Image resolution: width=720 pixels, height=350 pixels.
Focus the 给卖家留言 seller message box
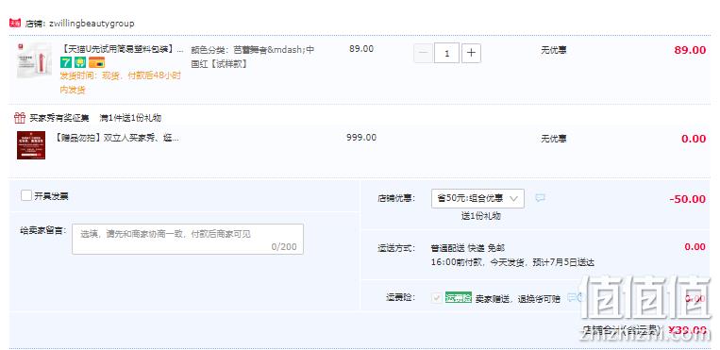(x=188, y=239)
